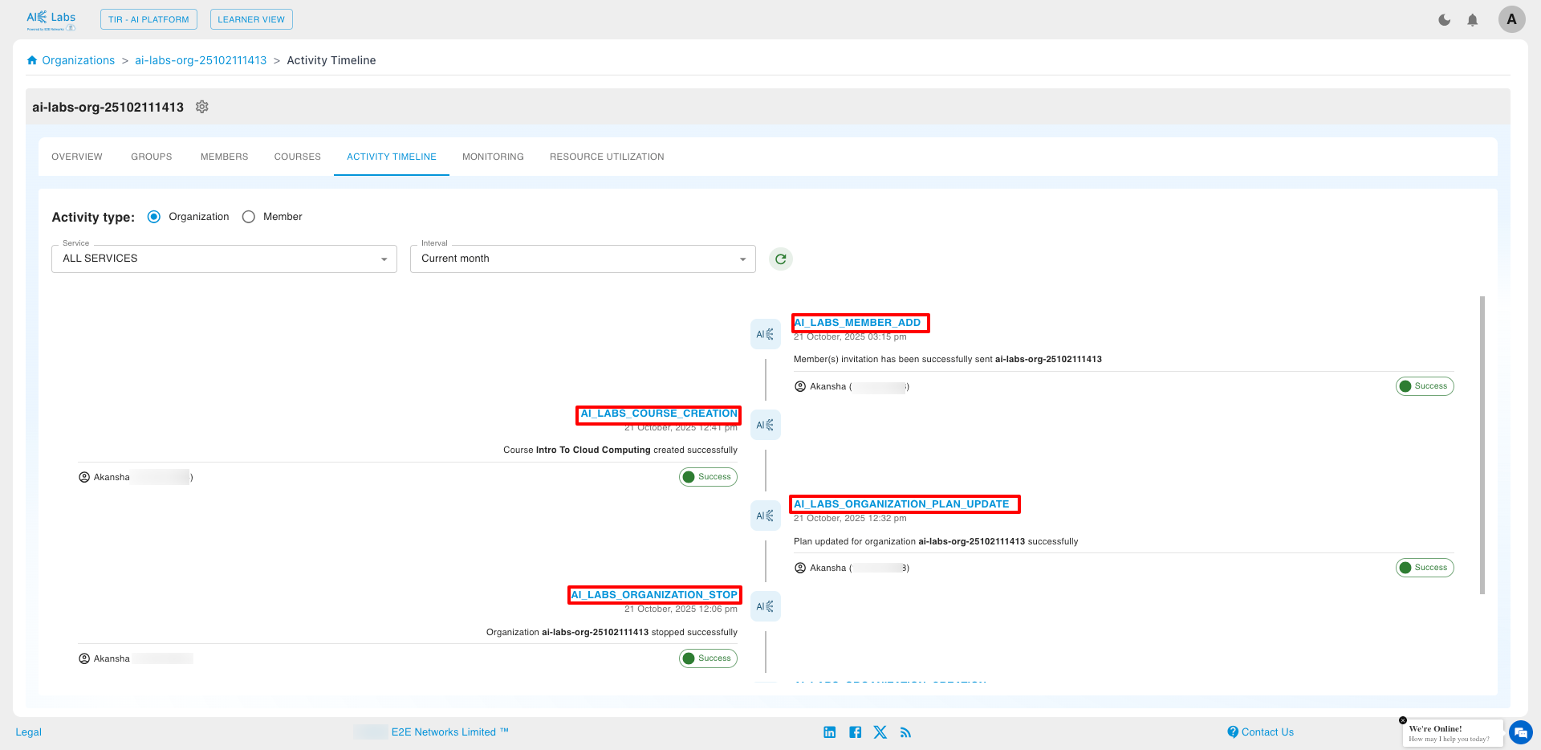This screenshot has width=1541, height=750.
Task: Click the AI_LABS_ORGANIZATION_PLAN_UPDATE timeline icon
Action: click(x=766, y=516)
